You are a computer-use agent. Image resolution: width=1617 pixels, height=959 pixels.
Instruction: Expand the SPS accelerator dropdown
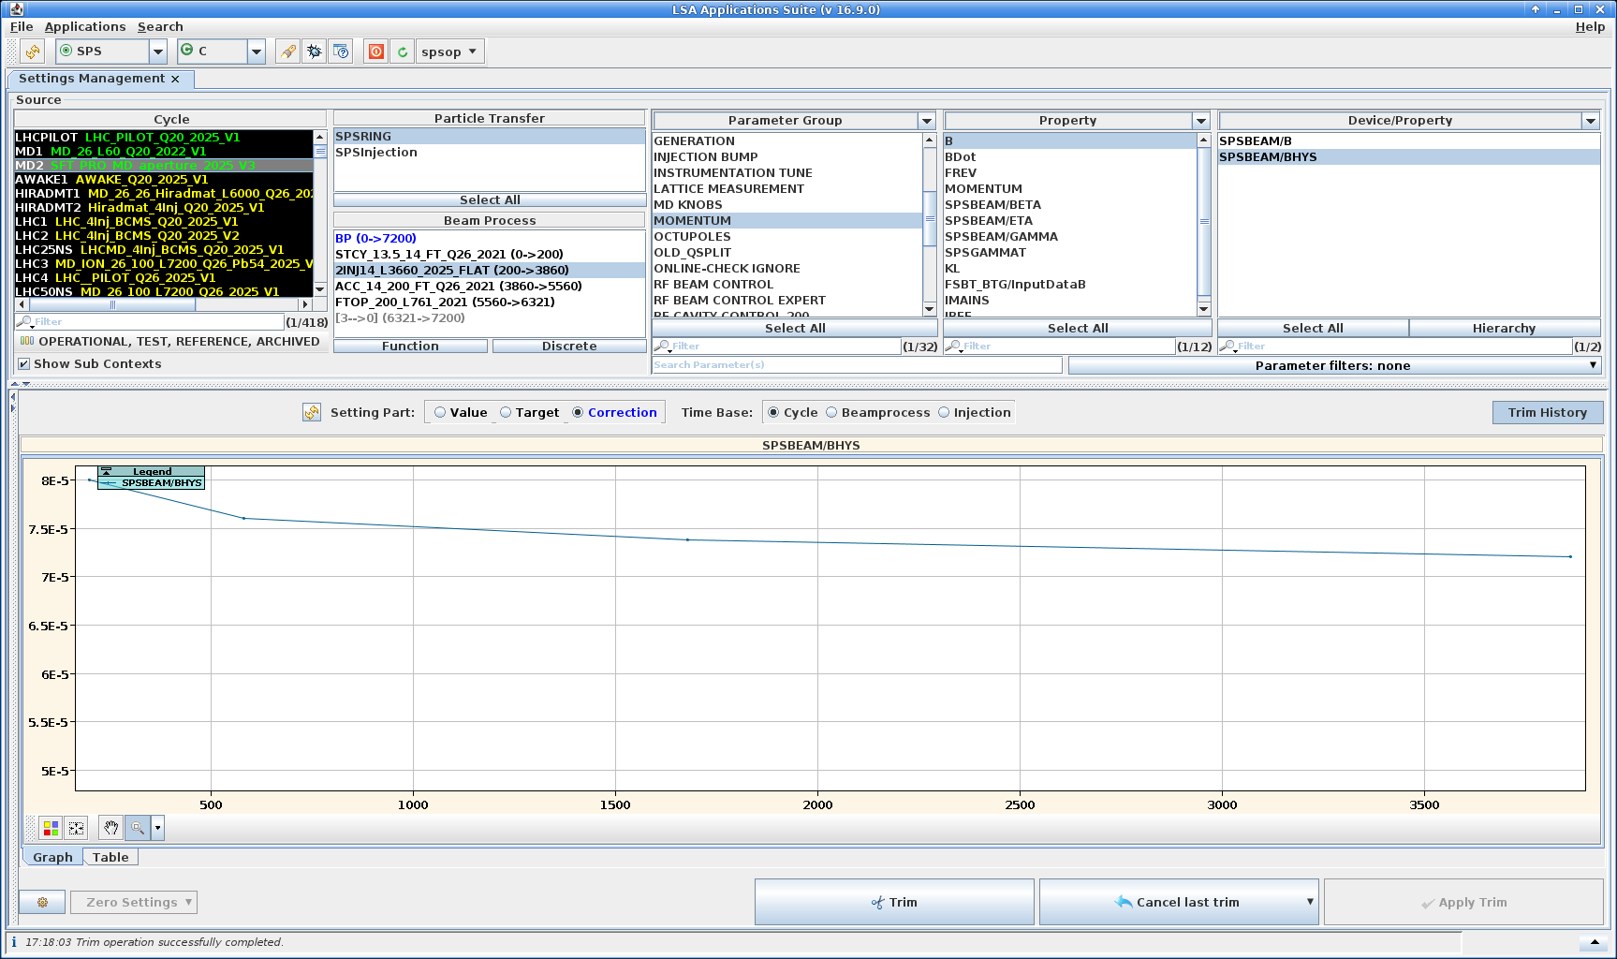[158, 52]
